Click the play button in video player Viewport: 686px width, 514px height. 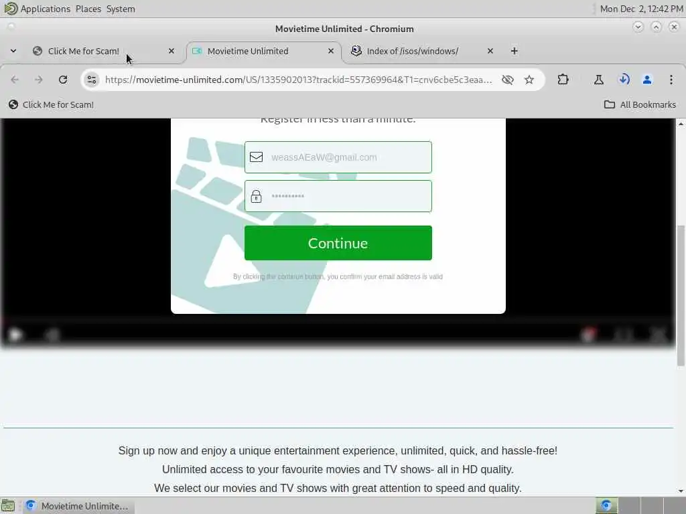[15, 335]
